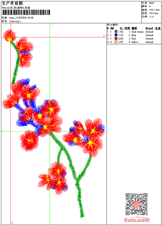The height and width of the screenshot is (225, 162).
Task: Click the 6xiu.com watermark logo
Action: click(x=137, y=220)
